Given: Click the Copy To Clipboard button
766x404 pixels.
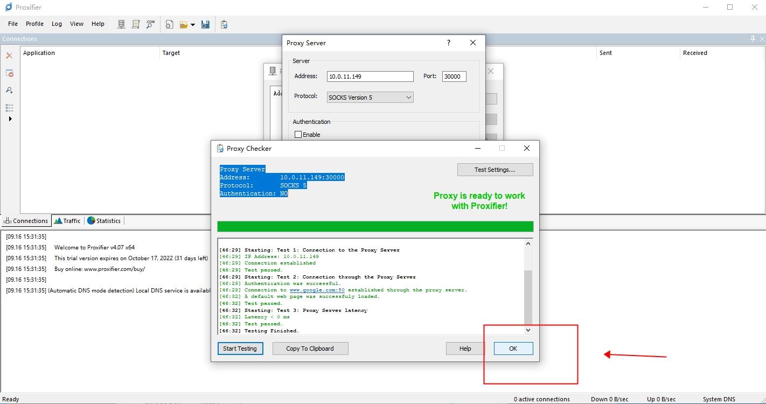Looking at the screenshot, I should (310, 349).
